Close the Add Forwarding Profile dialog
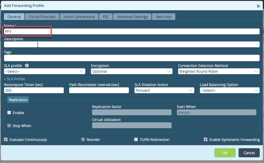The height and width of the screenshot is (163, 264). coord(258,6)
